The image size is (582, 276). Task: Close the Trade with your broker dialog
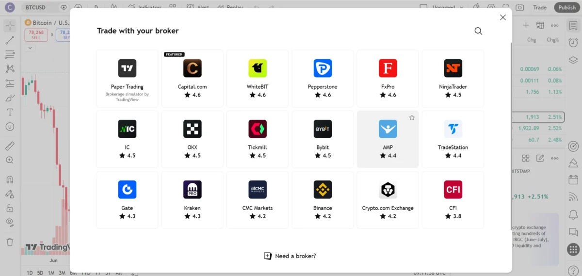[502, 17]
